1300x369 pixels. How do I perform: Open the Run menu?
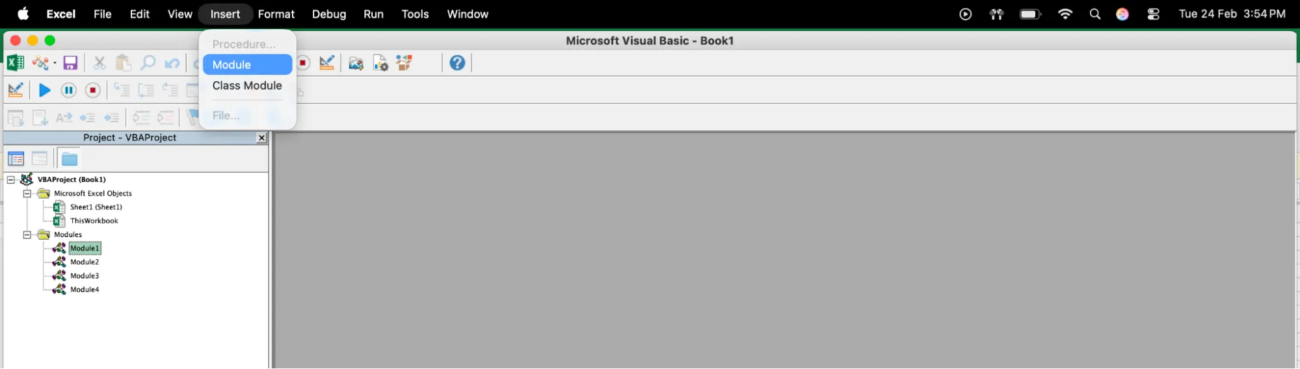(x=373, y=14)
